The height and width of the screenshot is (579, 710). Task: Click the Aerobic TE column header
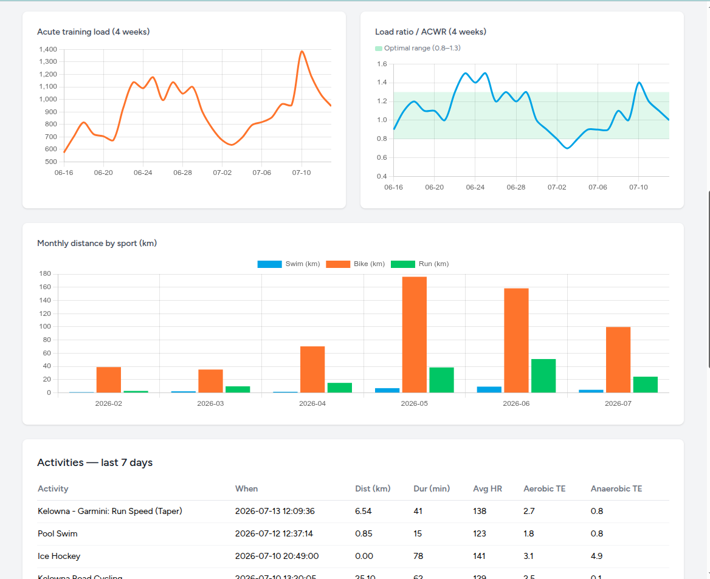pyautogui.click(x=544, y=489)
